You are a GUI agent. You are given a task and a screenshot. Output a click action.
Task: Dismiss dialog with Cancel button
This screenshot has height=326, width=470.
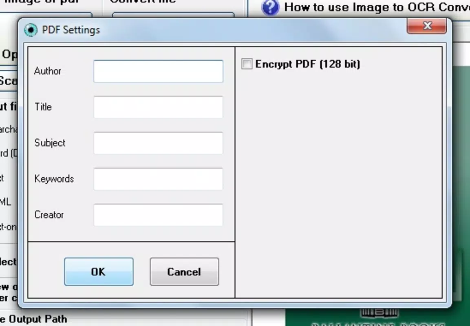[x=184, y=271]
